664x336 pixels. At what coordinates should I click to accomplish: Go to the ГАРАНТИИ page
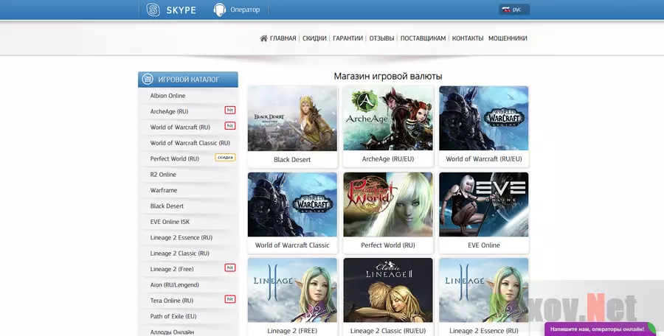click(x=347, y=38)
